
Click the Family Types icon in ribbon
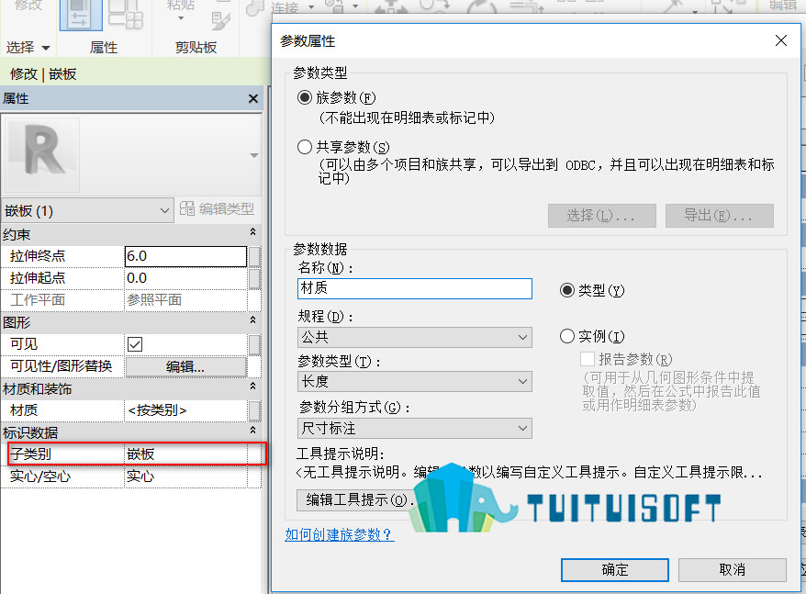(x=126, y=15)
